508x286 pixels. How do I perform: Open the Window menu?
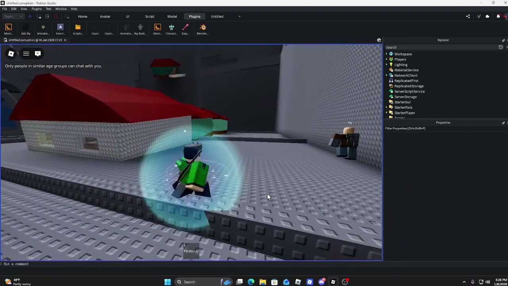[x=61, y=9]
